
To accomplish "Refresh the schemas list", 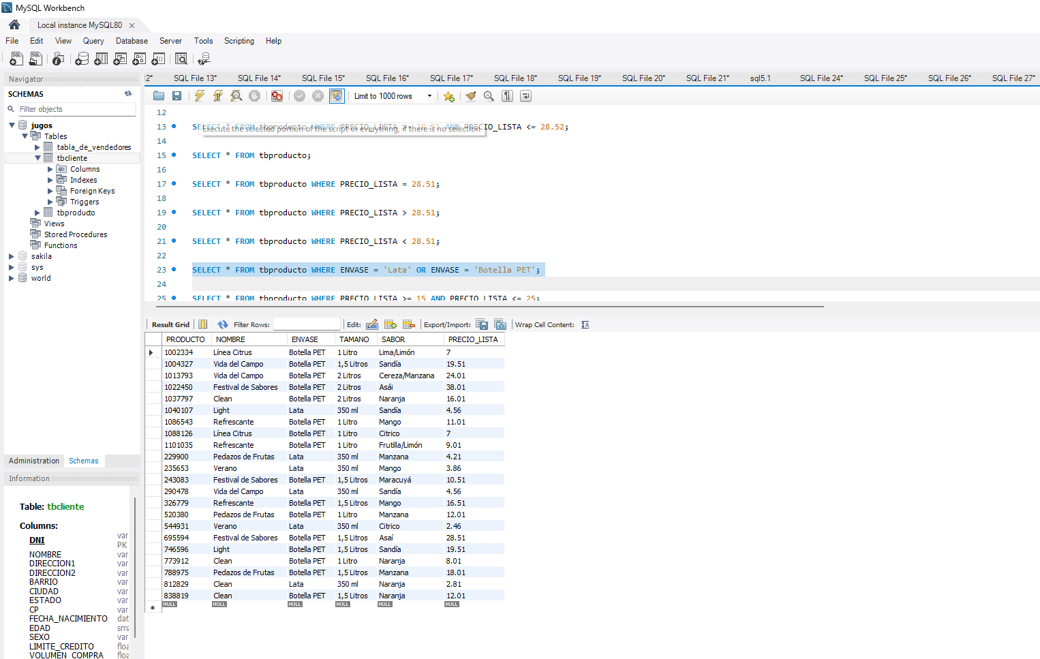I will coord(128,94).
